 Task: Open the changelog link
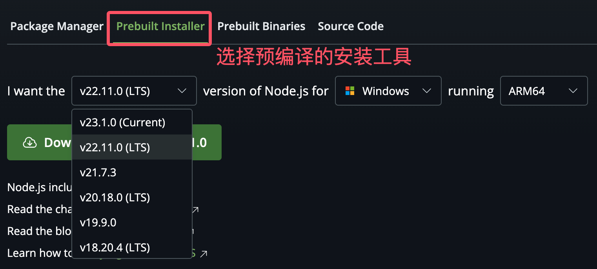[x=118, y=210]
